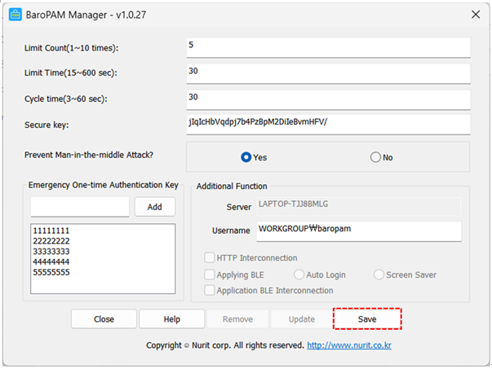Screen dimensions: 492x369
Task: Click the emergency authentication key input box
Action: 80,207
